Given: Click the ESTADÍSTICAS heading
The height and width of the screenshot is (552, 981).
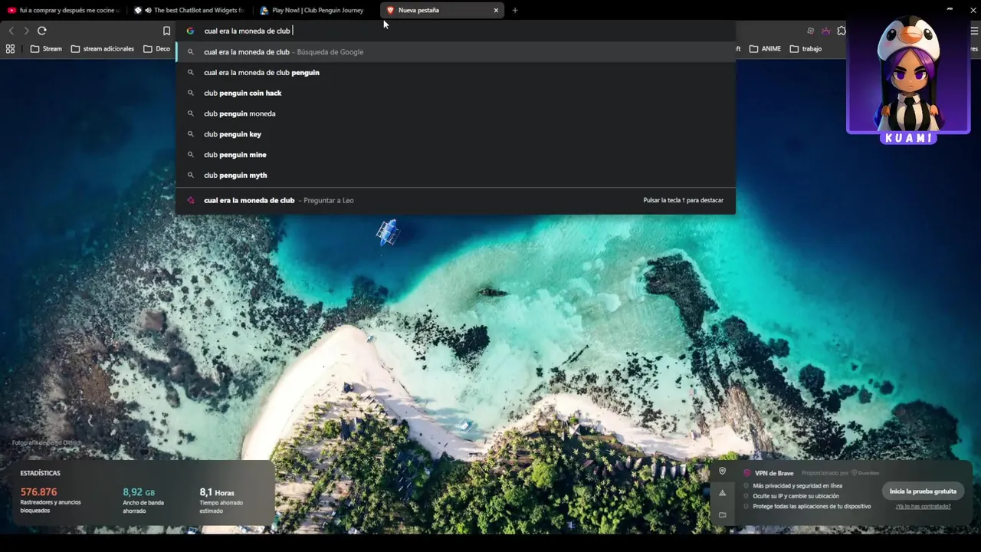Looking at the screenshot, I should click(x=40, y=473).
